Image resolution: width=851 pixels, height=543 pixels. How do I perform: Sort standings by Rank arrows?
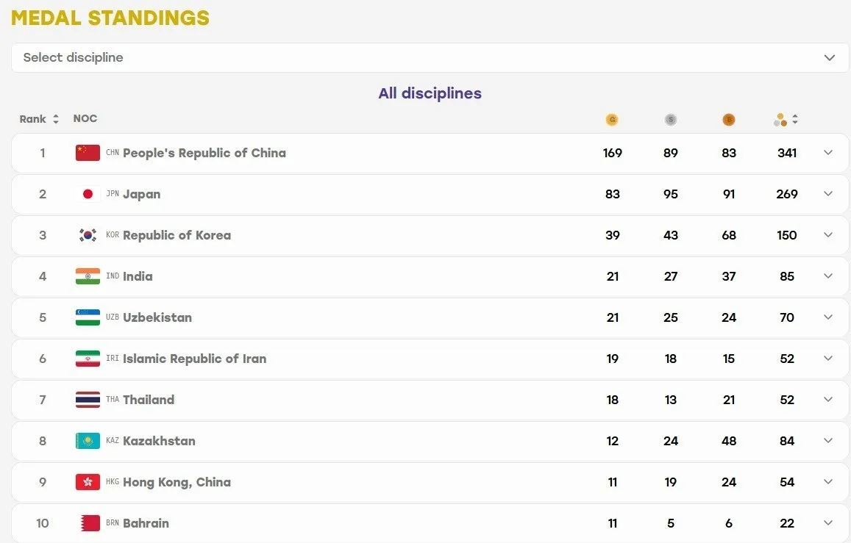55,119
